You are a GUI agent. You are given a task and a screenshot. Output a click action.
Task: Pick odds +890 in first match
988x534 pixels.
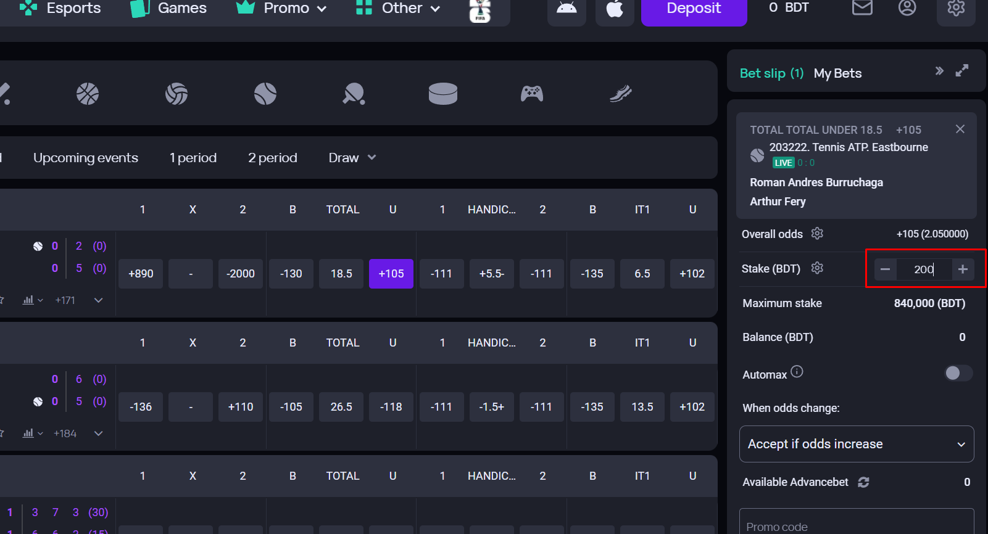pyautogui.click(x=141, y=274)
